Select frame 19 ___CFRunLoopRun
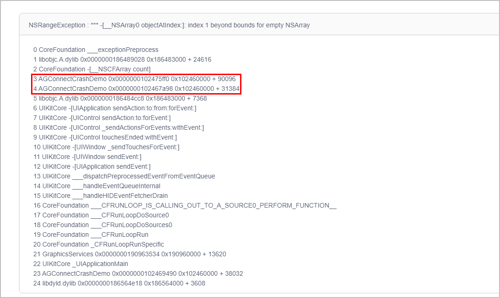The width and height of the screenshot is (500, 298). tap(91, 235)
